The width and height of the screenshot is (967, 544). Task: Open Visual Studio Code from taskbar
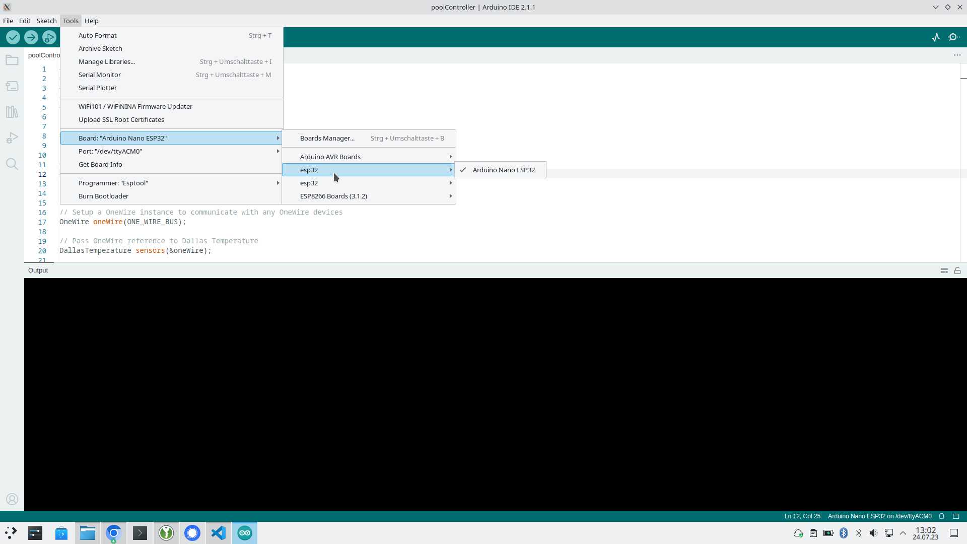(219, 533)
